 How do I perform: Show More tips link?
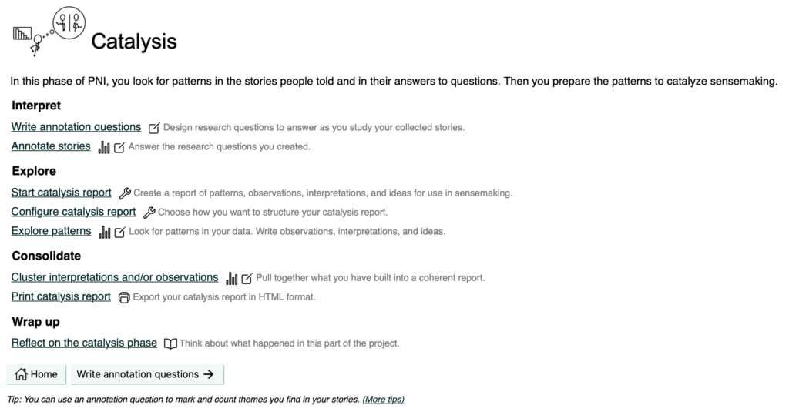click(x=383, y=399)
